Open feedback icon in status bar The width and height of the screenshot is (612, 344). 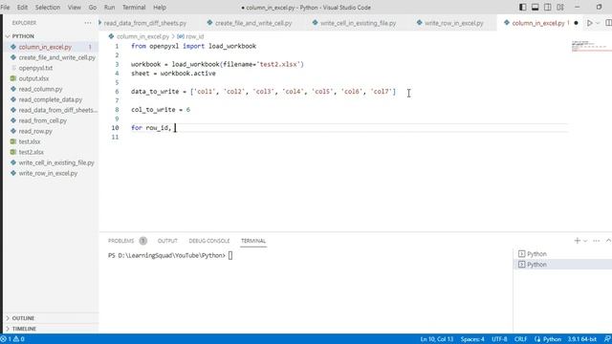607,339
